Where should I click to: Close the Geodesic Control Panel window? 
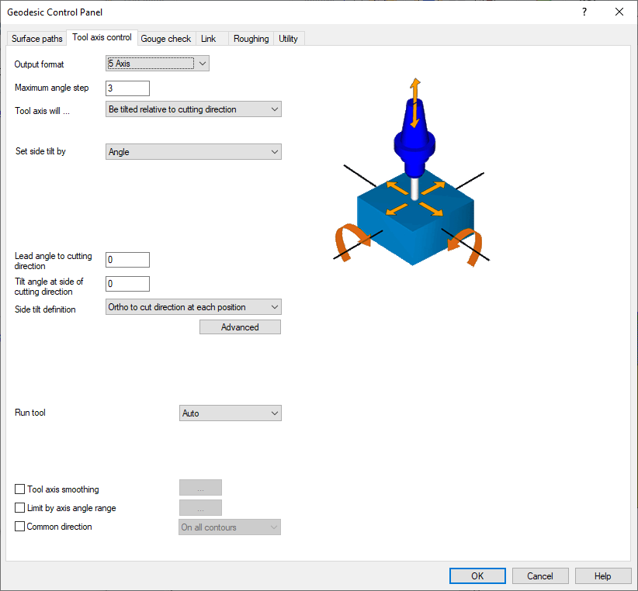[x=619, y=12]
